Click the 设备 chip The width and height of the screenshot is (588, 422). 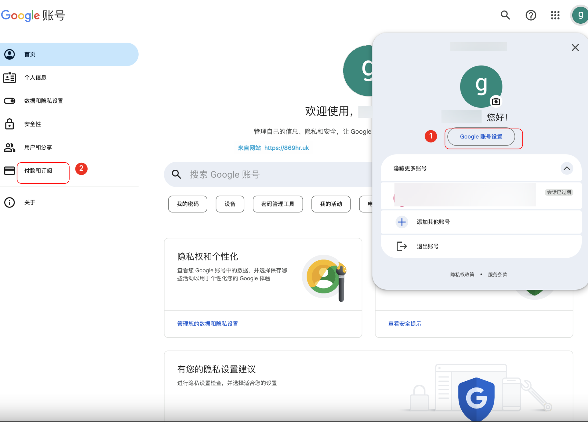230,204
